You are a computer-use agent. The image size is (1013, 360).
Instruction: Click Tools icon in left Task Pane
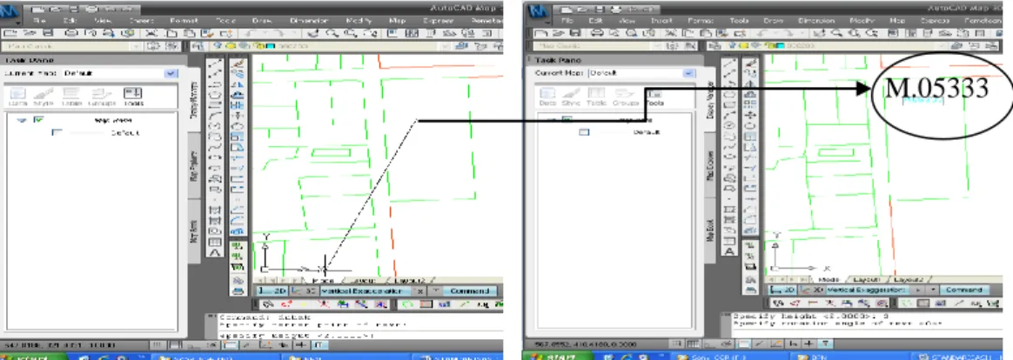tap(133, 97)
